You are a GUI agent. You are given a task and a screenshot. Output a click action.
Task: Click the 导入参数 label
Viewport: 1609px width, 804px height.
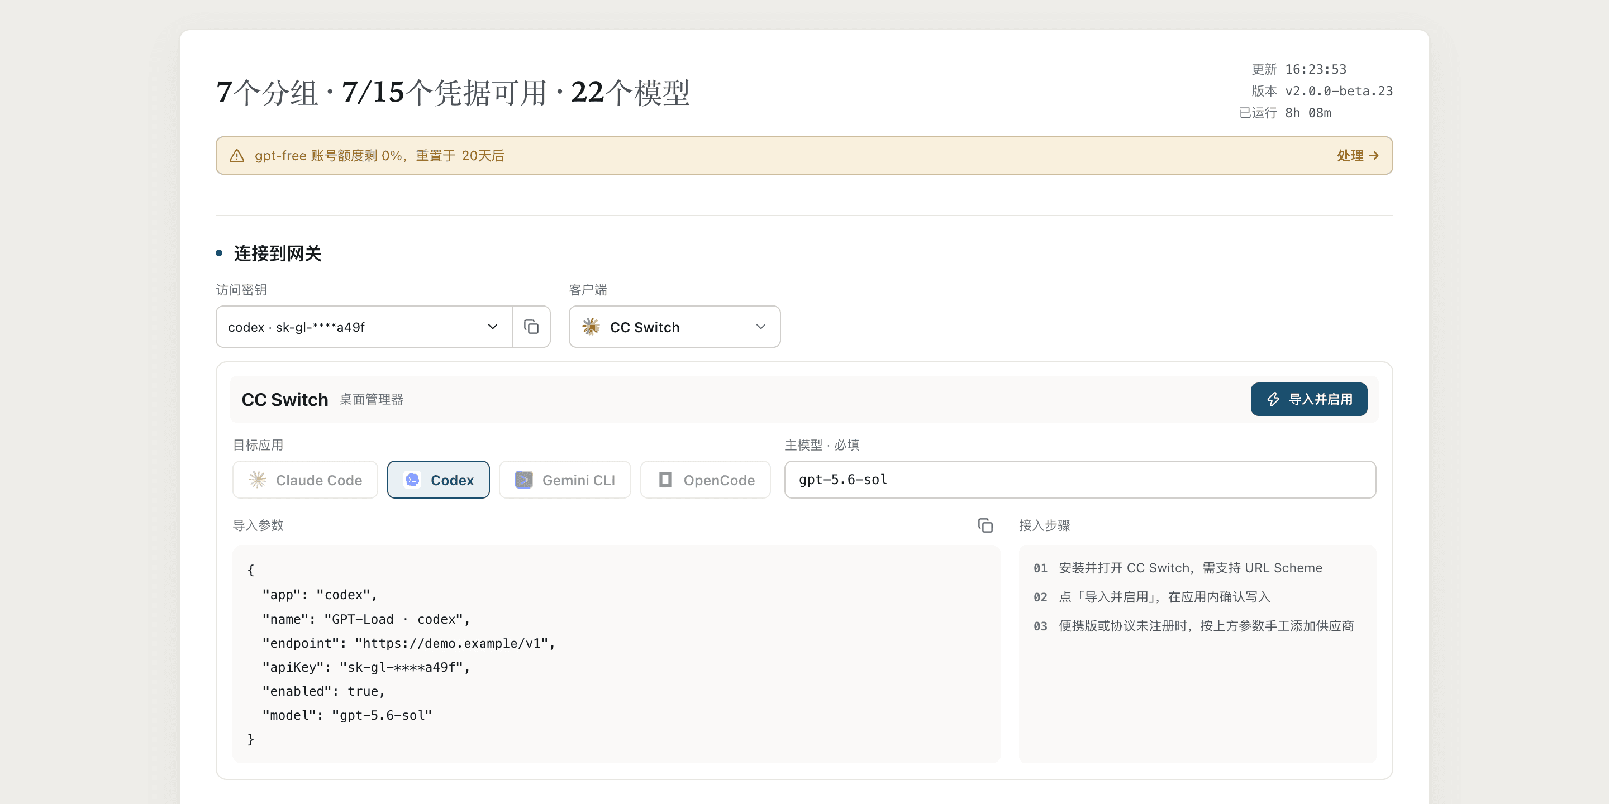click(x=258, y=525)
